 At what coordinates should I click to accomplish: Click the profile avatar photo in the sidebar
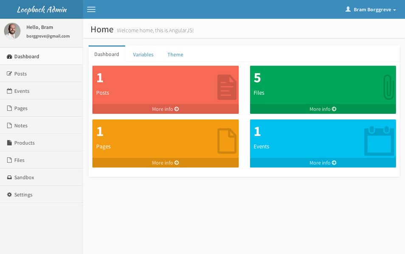click(x=13, y=31)
